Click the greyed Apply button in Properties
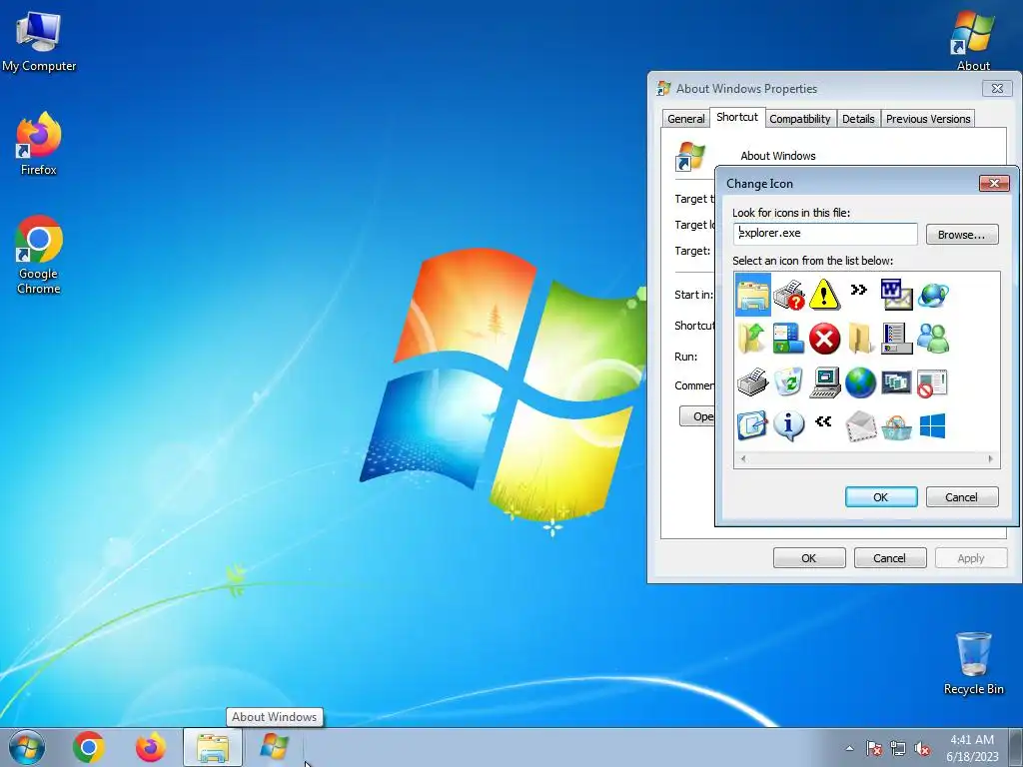 (971, 558)
